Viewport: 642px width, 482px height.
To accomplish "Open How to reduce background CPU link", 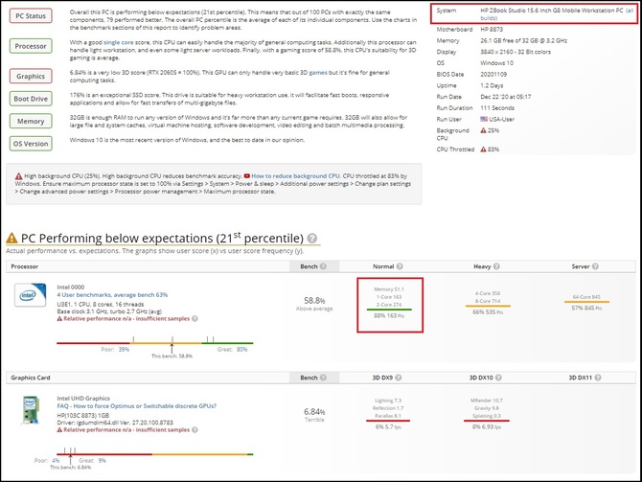I will (x=295, y=176).
